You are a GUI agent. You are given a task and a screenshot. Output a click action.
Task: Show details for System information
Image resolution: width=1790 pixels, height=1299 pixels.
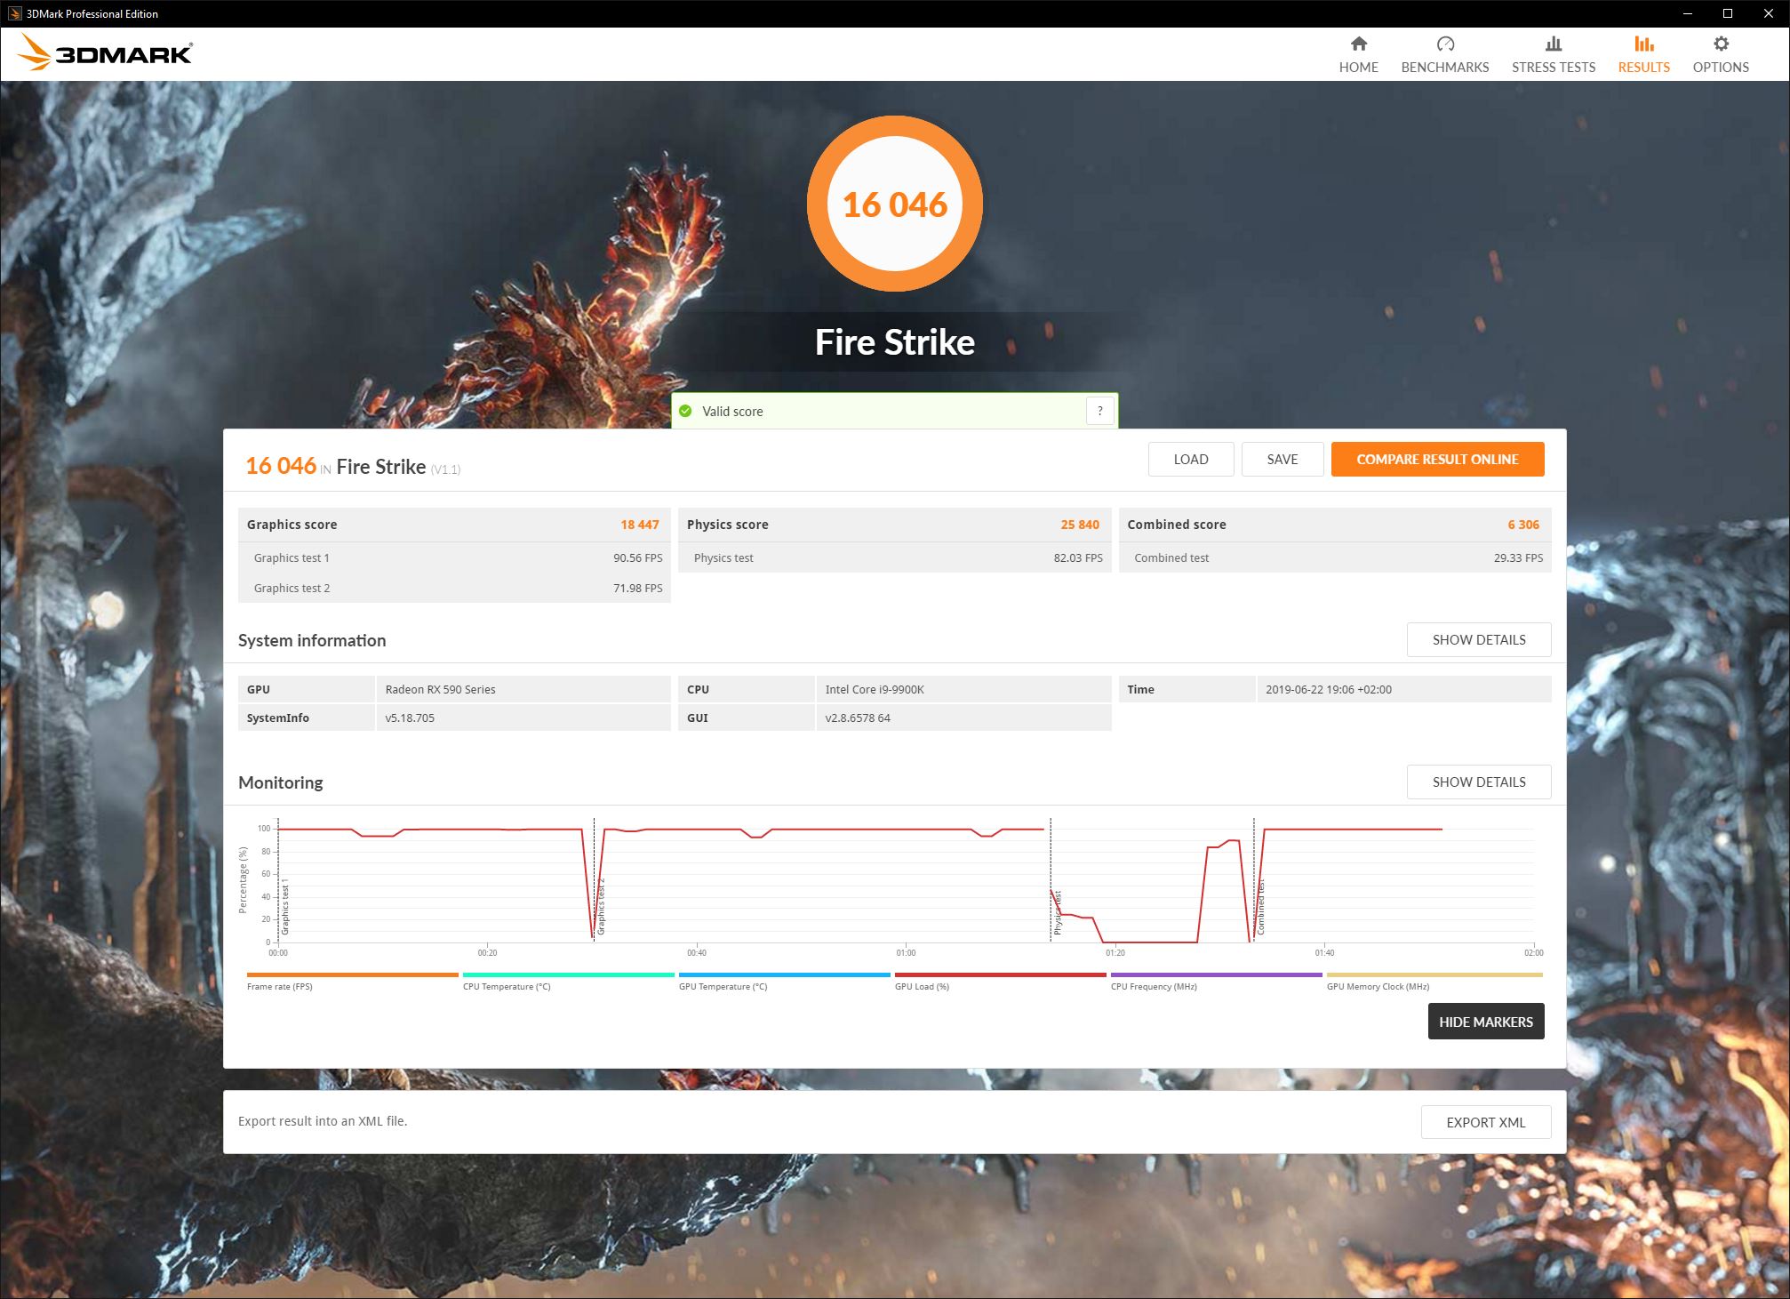click(1479, 640)
